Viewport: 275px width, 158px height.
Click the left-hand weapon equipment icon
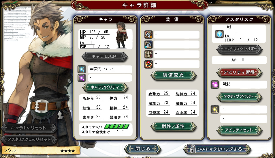[x=148, y=44]
